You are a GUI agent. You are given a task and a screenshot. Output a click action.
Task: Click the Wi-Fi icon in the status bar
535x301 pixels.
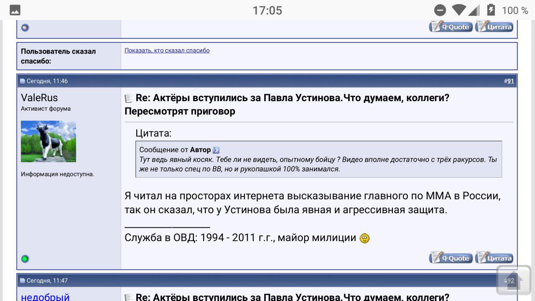[x=459, y=10]
